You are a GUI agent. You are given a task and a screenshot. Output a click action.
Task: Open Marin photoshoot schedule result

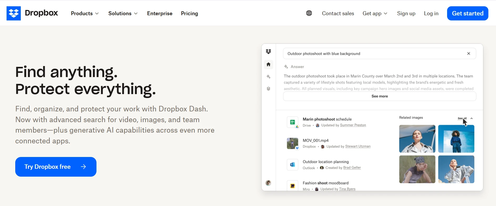[x=327, y=119]
